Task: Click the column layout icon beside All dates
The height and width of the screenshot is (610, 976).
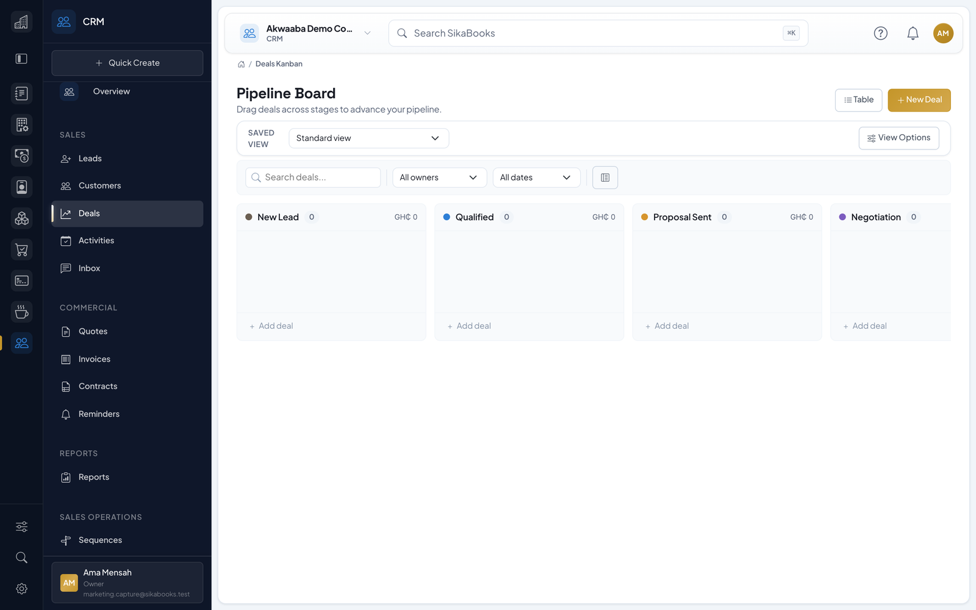Action: click(x=605, y=178)
